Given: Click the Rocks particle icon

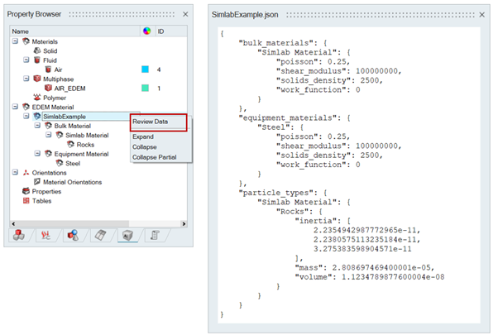Looking at the screenshot, I should [x=69, y=144].
